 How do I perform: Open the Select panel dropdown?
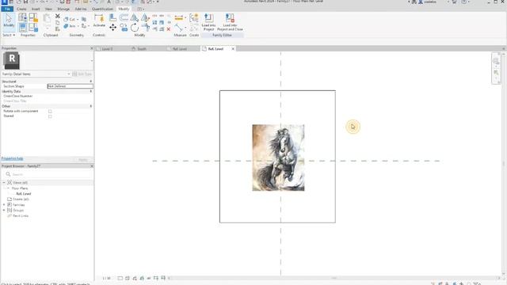pos(9,35)
